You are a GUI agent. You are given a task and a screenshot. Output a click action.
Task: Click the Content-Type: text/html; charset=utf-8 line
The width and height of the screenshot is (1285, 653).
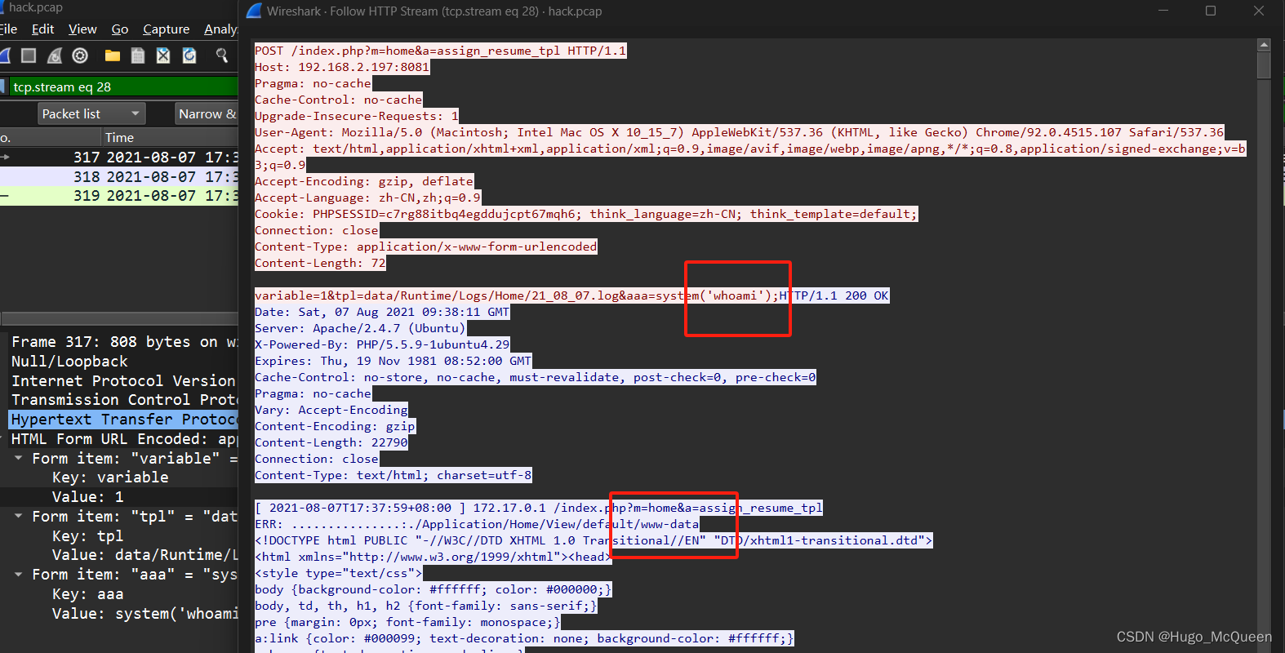[x=394, y=475]
